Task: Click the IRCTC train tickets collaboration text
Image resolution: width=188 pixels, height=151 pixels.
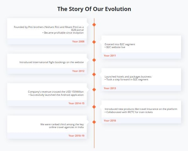Action: coord(129,112)
